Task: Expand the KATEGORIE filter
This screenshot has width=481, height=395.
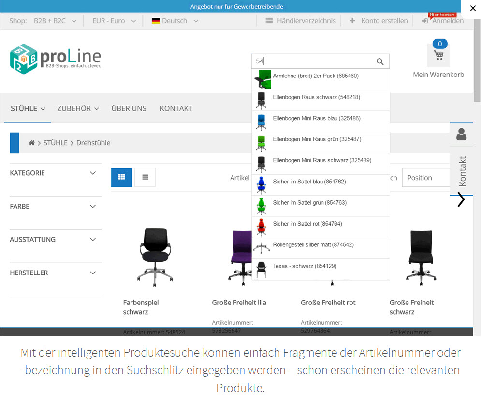Action: click(56, 173)
